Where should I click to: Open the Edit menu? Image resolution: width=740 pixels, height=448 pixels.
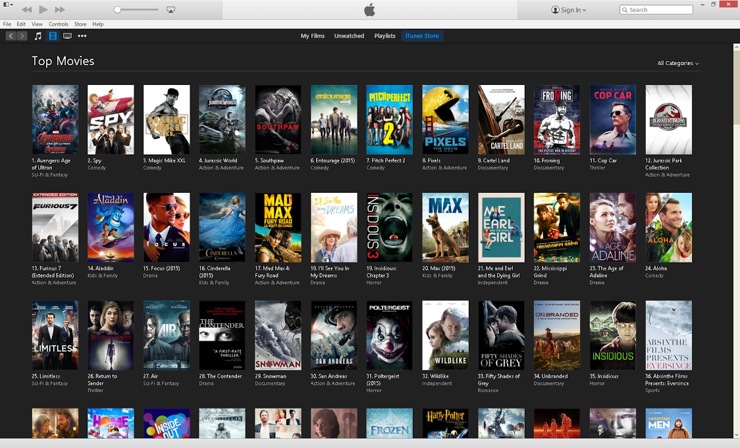tap(21, 24)
